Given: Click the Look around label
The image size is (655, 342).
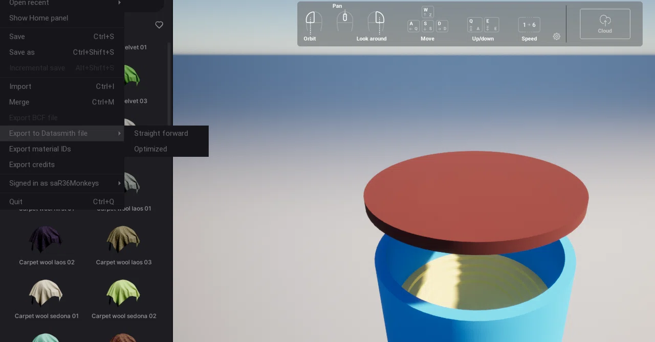Looking at the screenshot, I should [x=372, y=39].
